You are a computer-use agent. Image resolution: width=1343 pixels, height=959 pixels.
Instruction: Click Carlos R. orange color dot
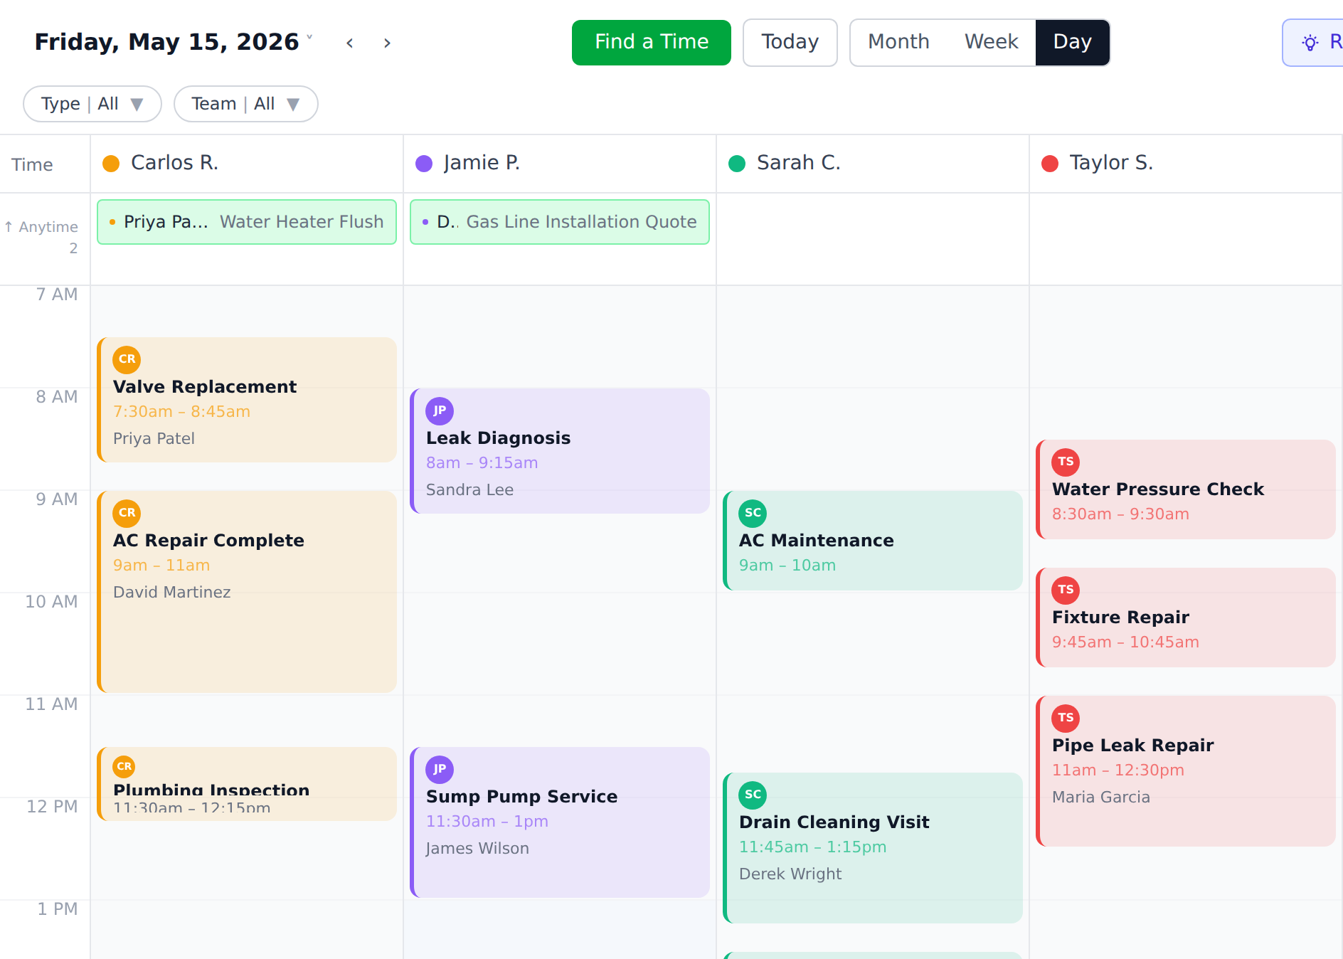(111, 164)
